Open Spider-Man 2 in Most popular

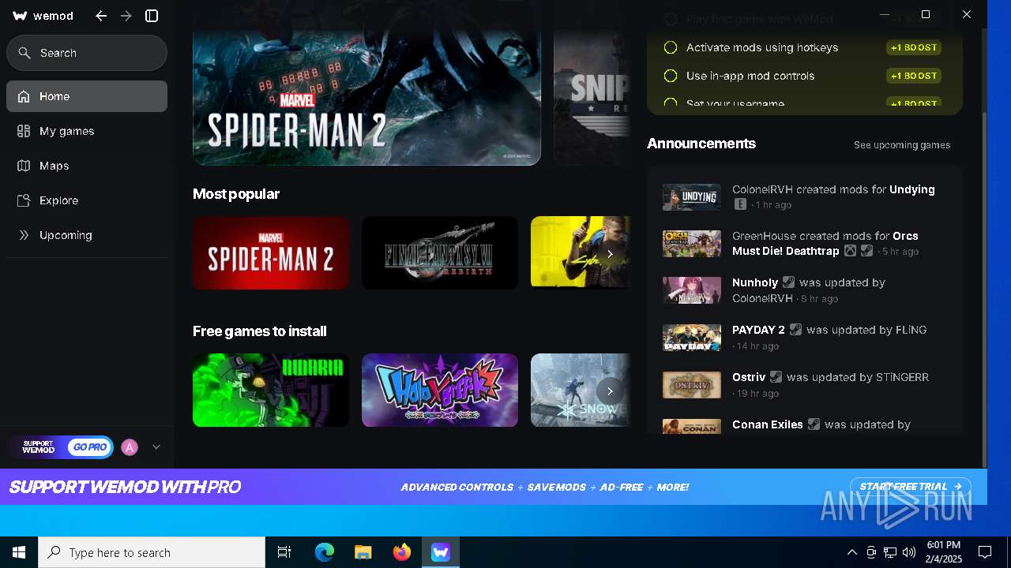(271, 253)
